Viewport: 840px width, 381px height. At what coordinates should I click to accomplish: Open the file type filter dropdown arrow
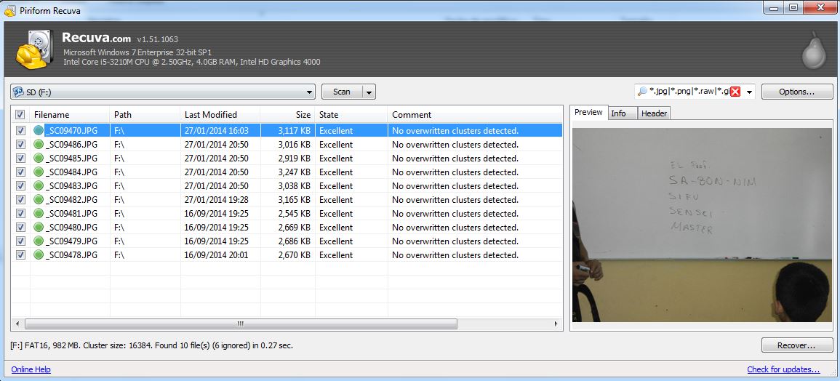pos(749,92)
